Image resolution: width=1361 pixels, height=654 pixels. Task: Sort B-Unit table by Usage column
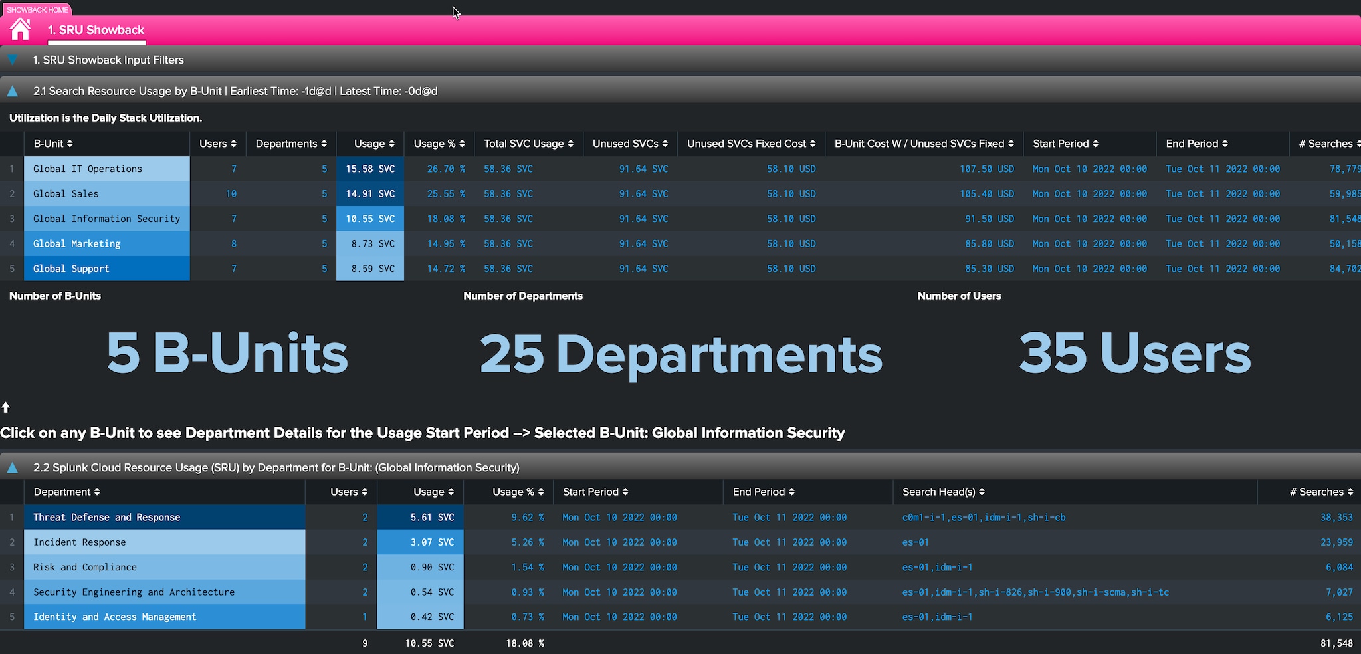coord(374,144)
